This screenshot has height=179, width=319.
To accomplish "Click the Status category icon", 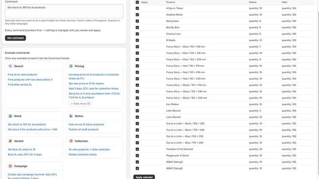I will point(71,116).
